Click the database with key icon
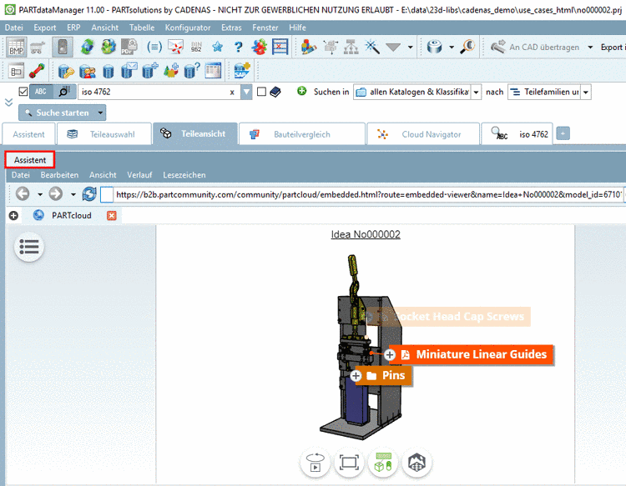Screen dimensions: 626x486 tap(66, 72)
